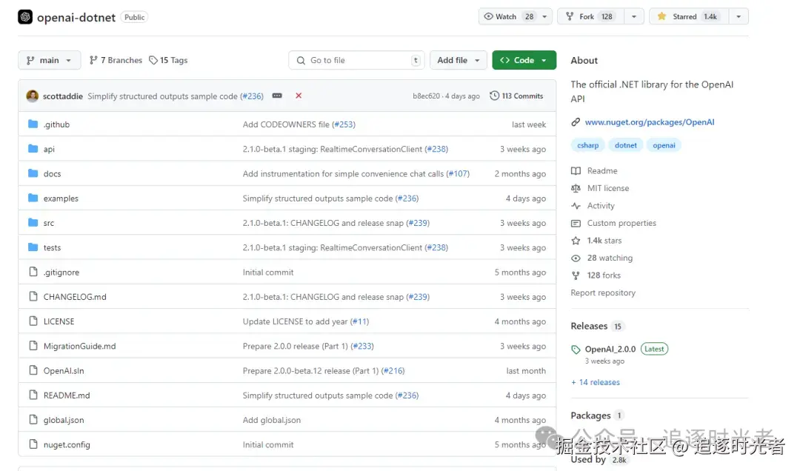Select the openai topic tag
This screenshot has height=471, width=800.
click(664, 145)
